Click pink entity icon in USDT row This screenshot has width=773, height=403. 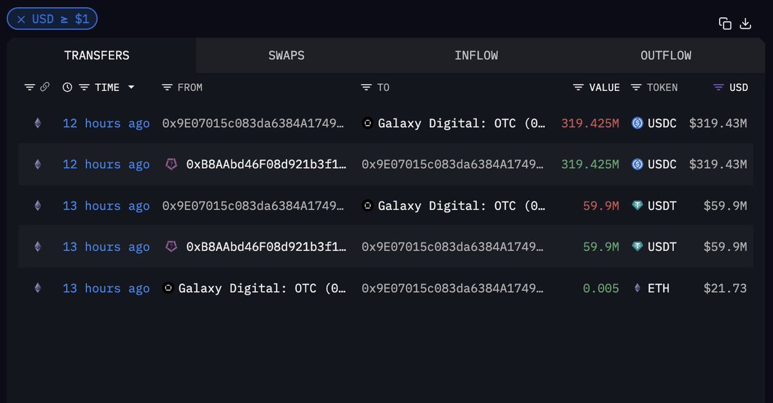(x=171, y=247)
